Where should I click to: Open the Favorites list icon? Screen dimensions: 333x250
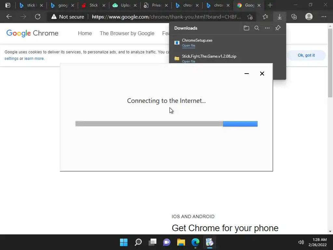pyautogui.click(x=265, y=17)
